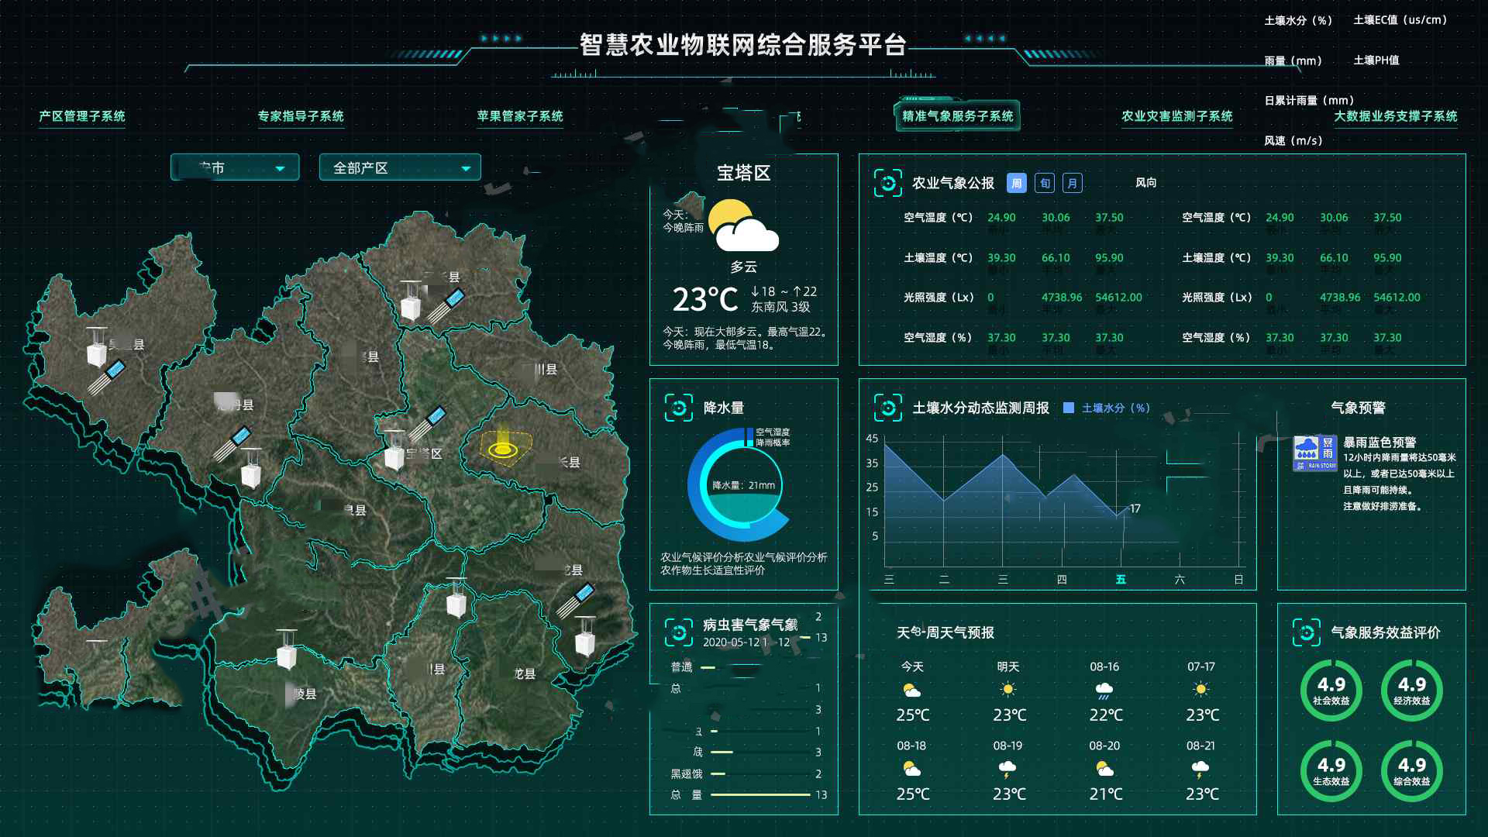This screenshot has width=1488, height=837.
Task: Switch the bulletin to 月 view
Action: point(1072,183)
